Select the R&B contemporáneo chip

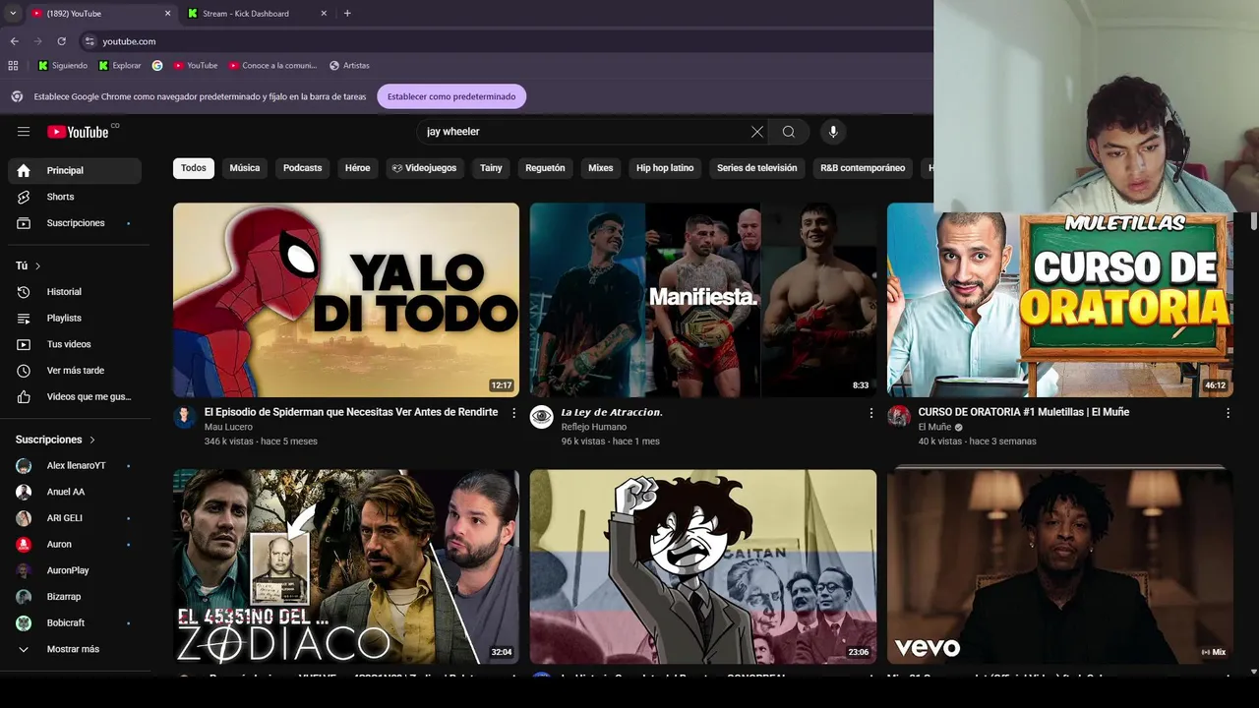[x=863, y=168]
